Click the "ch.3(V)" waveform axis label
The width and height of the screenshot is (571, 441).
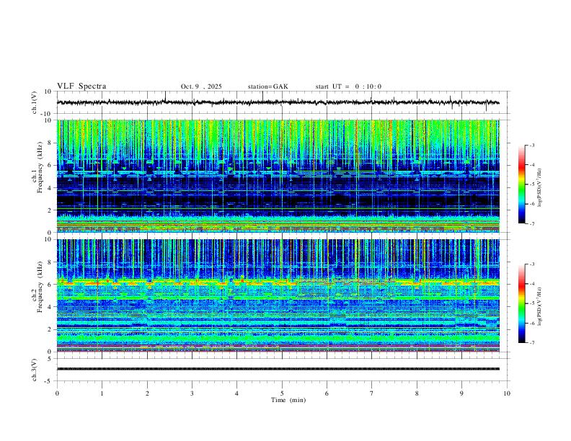[35, 370]
